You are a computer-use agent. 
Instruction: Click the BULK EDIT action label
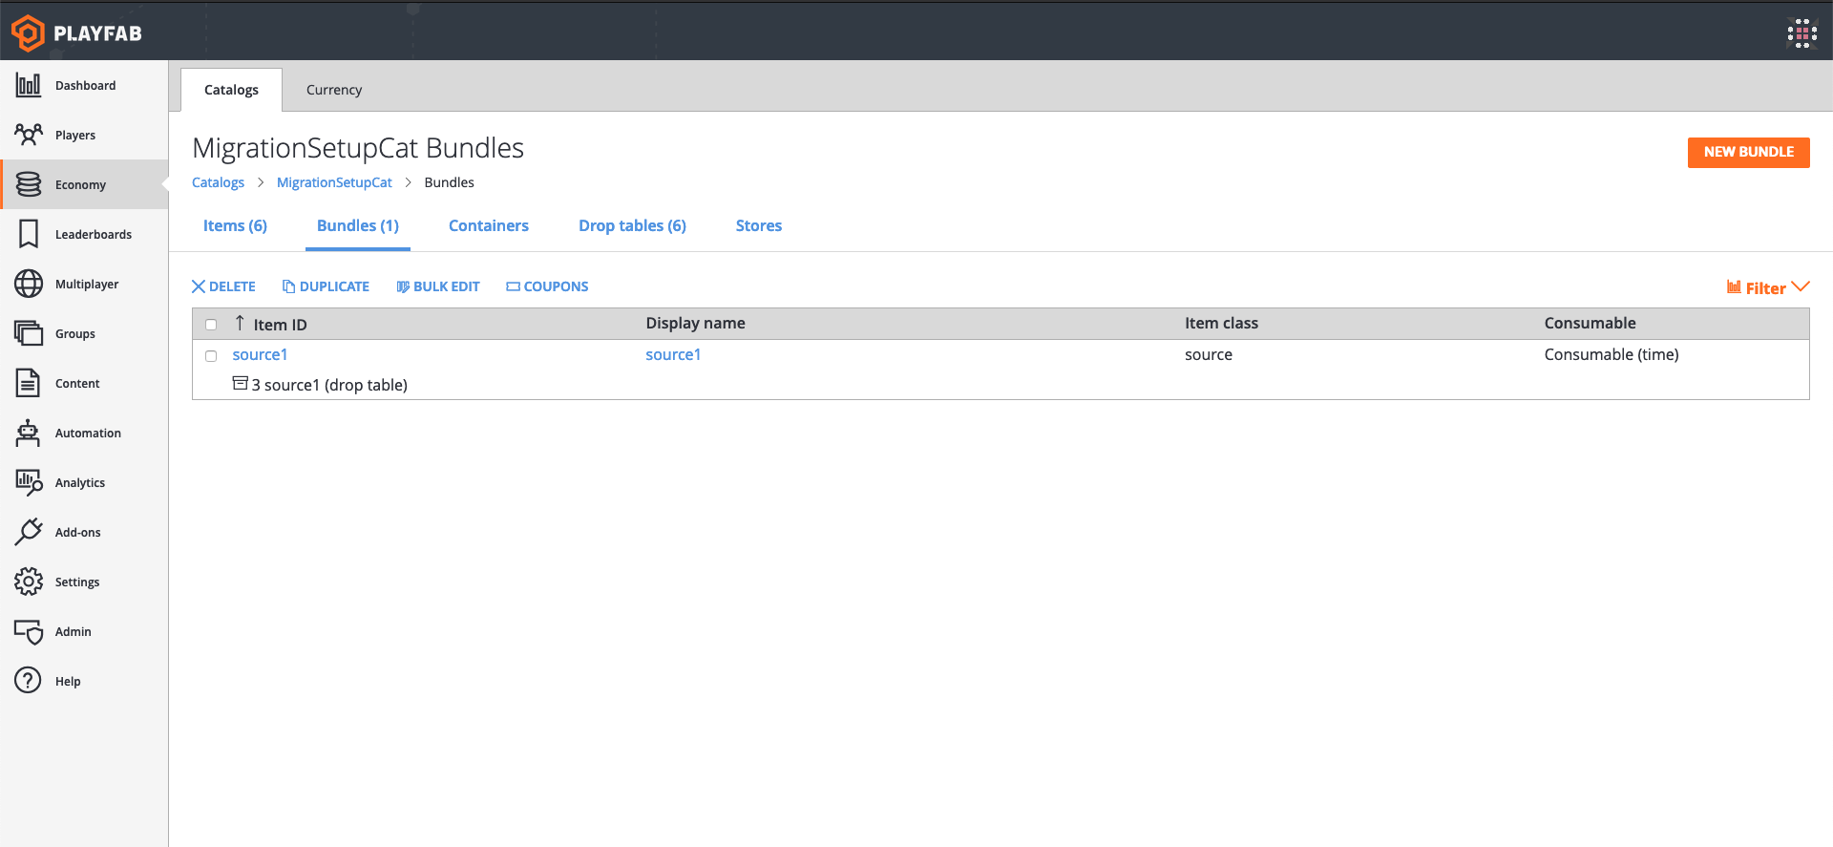pos(447,286)
